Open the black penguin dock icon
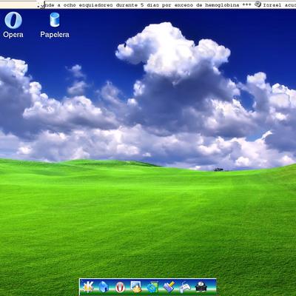The image size is (296, 296). [201, 287]
